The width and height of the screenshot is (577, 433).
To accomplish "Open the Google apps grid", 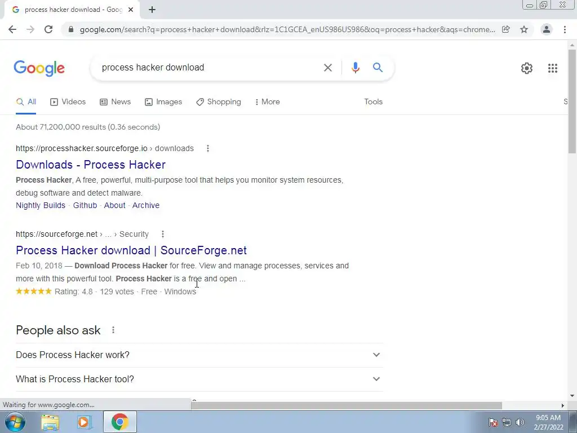I will click(552, 68).
